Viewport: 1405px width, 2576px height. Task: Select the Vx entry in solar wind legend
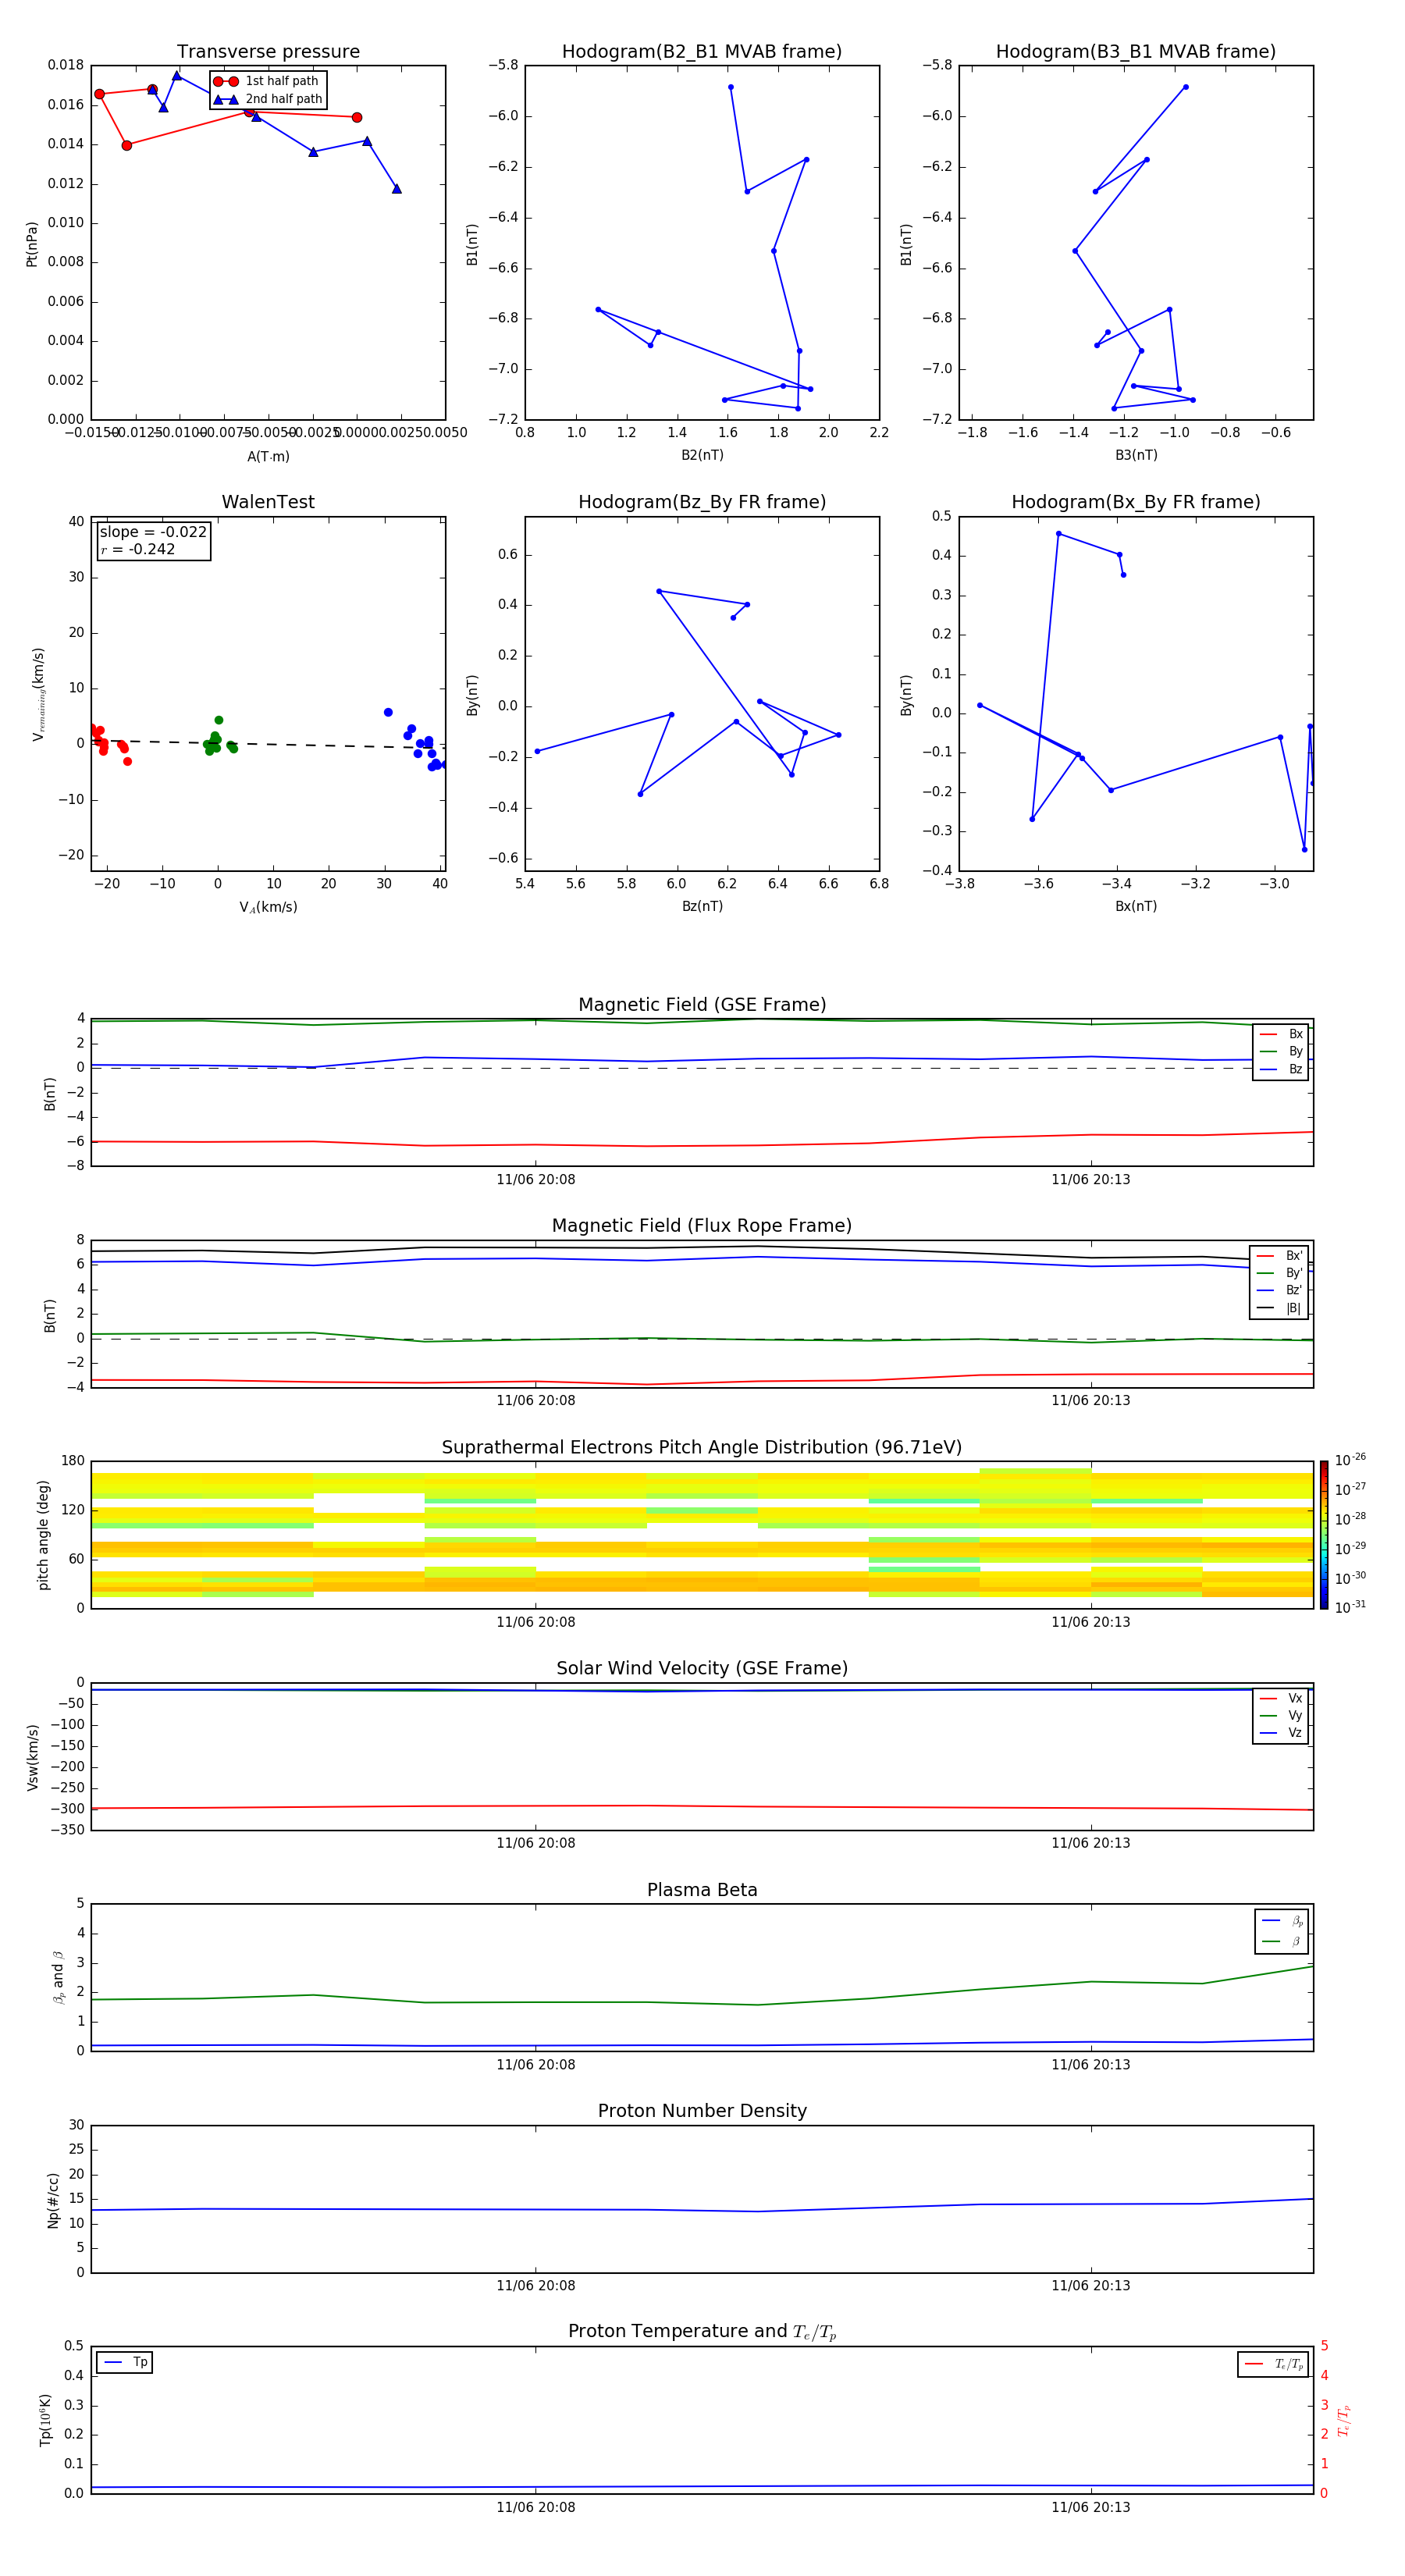pyautogui.click(x=1281, y=1698)
